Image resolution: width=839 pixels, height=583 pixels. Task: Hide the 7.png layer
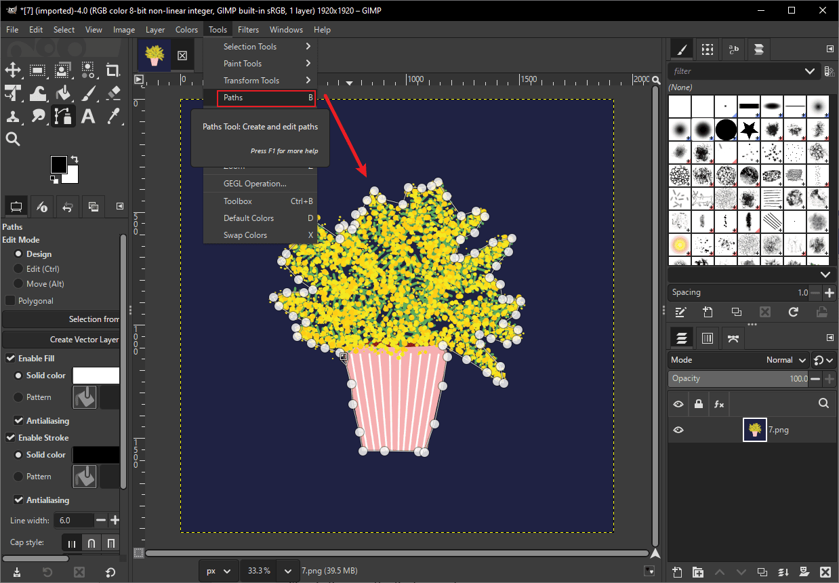click(x=678, y=429)
